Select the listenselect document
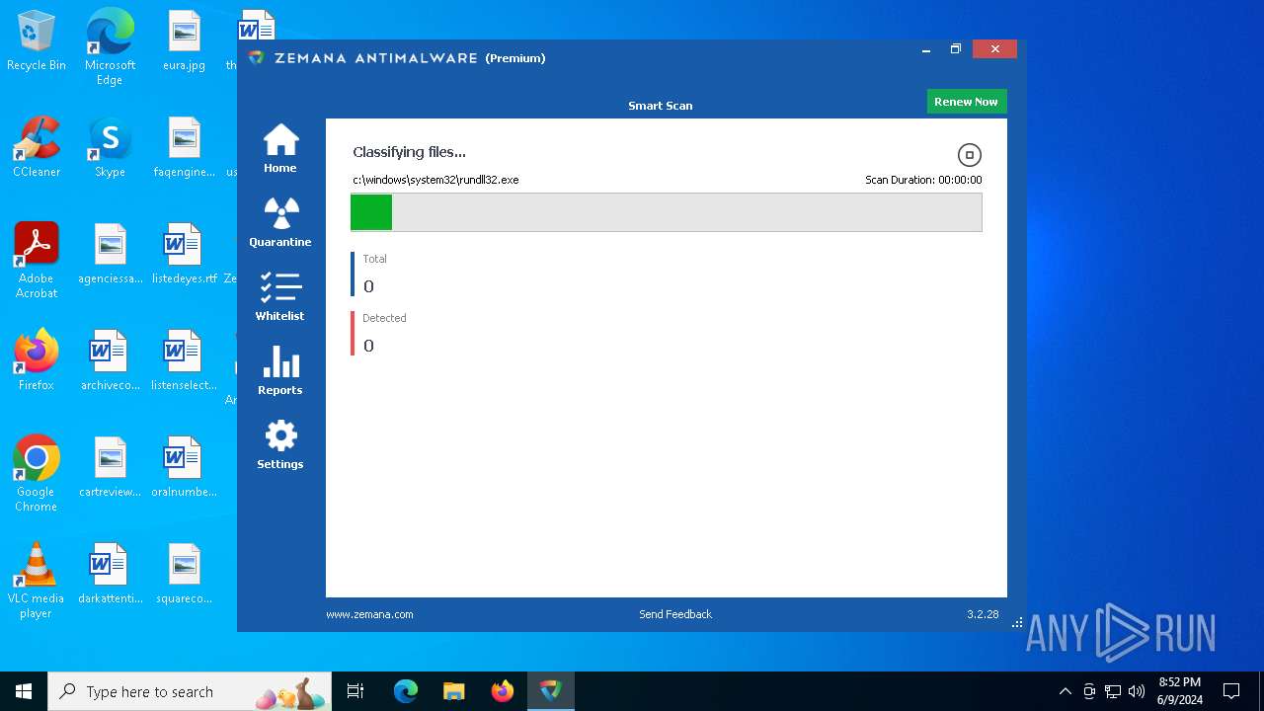Screen dimensions: 1264x711 (184, 361)
